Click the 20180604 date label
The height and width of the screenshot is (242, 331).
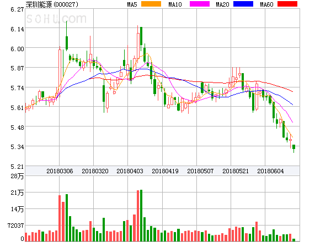click(270, 171)
